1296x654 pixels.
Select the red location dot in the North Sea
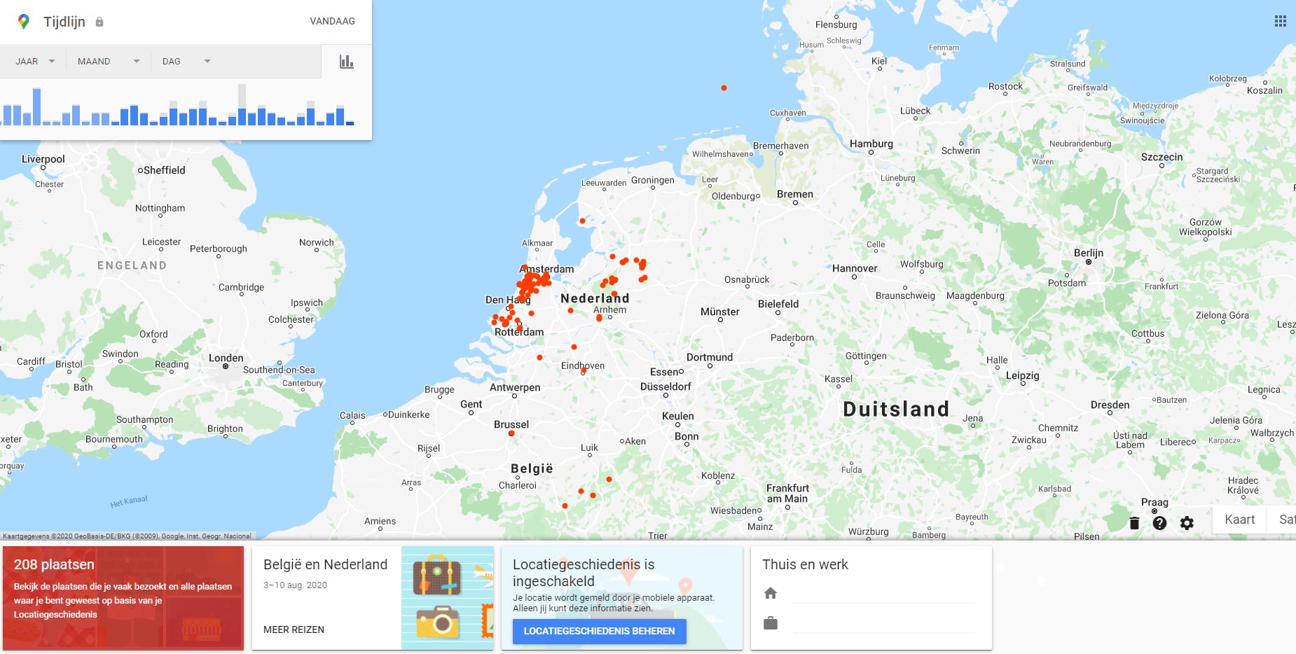[x=724, y=88]
